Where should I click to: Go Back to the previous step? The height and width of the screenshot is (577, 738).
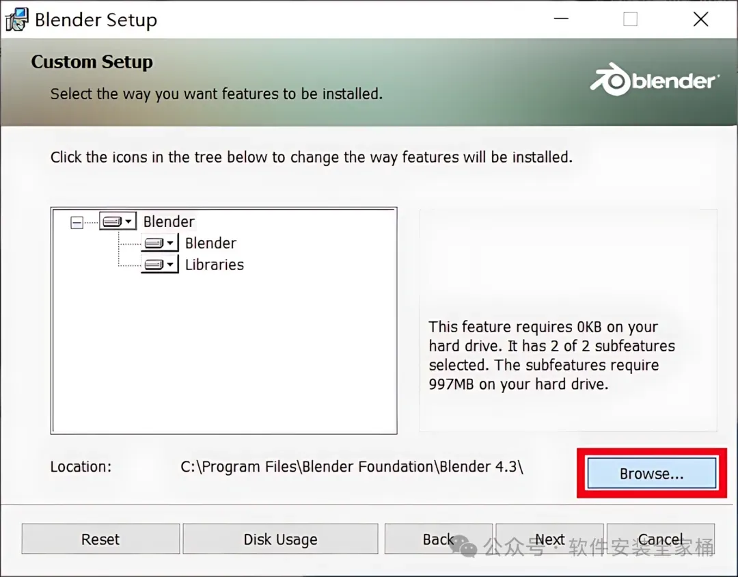[438, 539]
